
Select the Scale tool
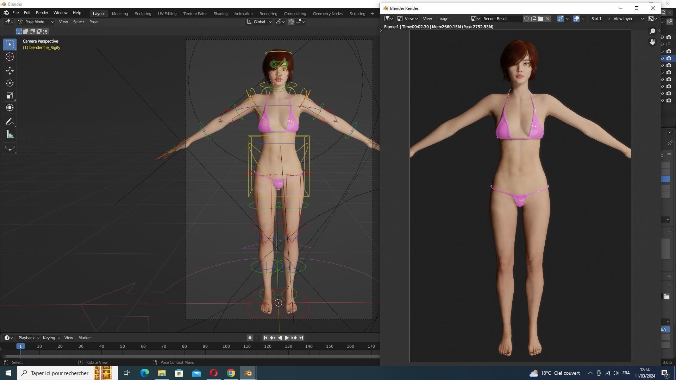click(10, 96)
